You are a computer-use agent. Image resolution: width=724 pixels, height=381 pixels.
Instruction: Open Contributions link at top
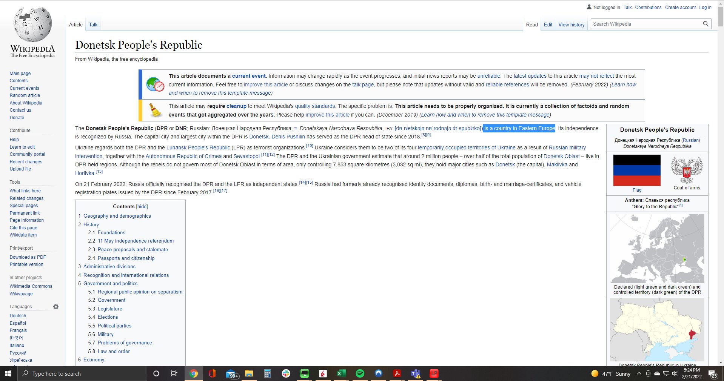648,7
